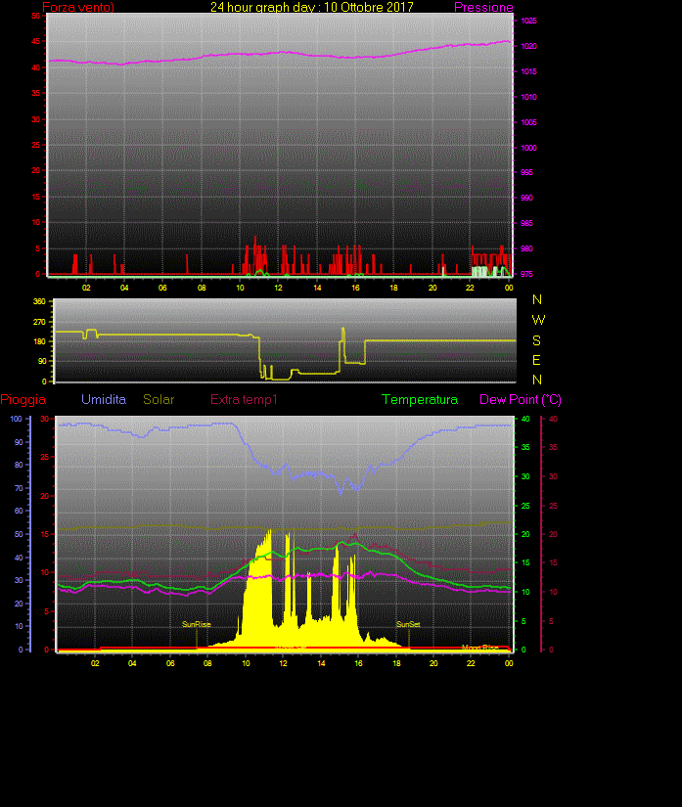682x807 pixels.
Task: Click wind direction axis value 270
Action: 40,322
